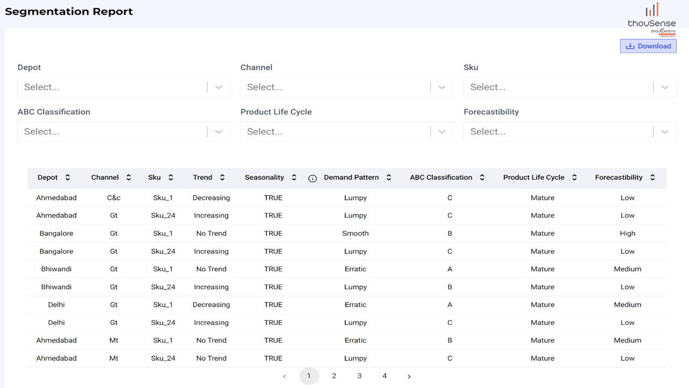Sort table by Depot column icon
Viewport: 689px width, 388px height.
67,177
